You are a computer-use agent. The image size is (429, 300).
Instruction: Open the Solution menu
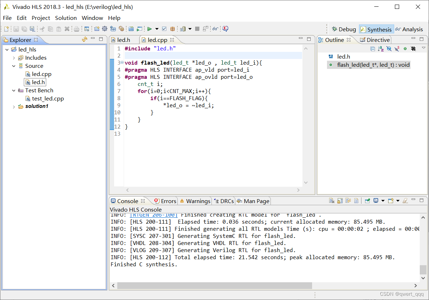click(x=66, y=18)
